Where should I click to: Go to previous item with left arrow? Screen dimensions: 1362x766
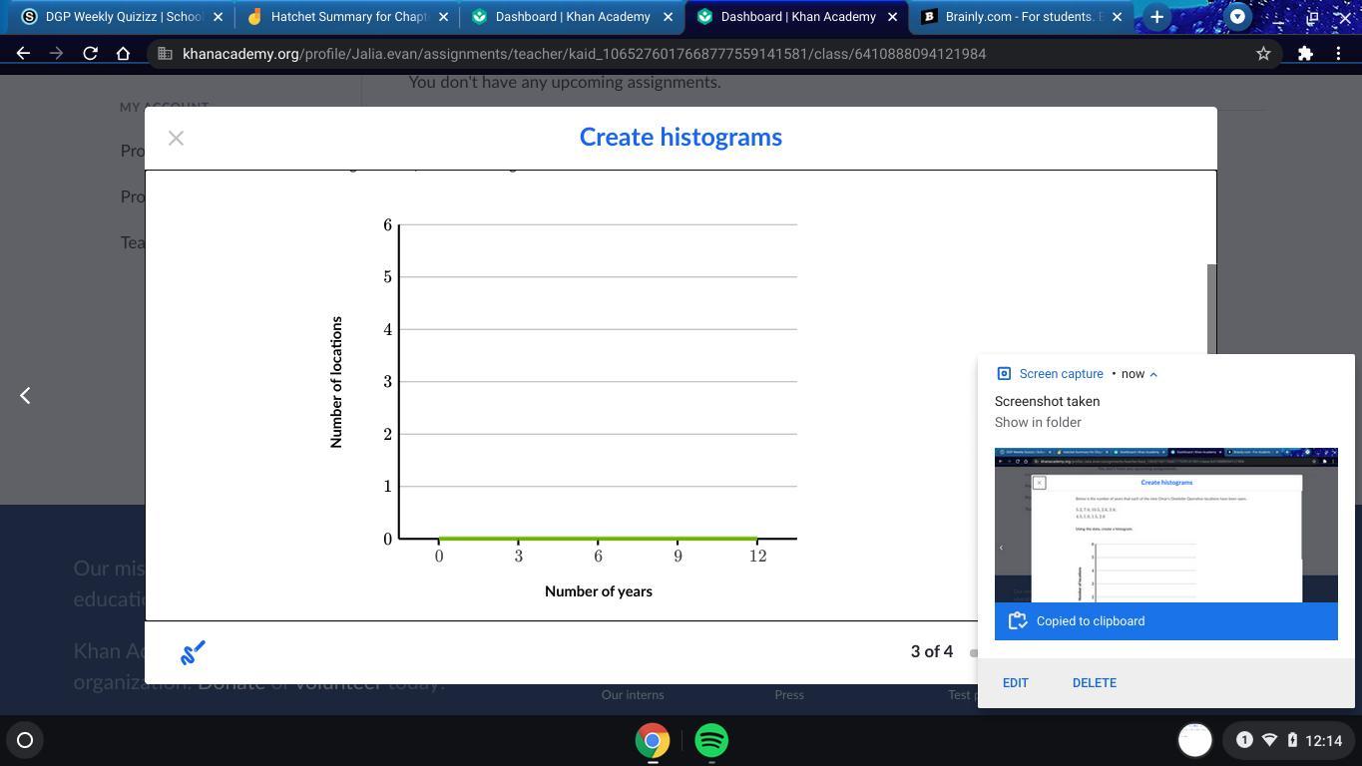(x=25, y=396)
